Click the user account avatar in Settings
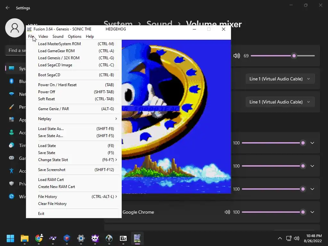Viewport: 328px width, 246px height. pos(15,28)
